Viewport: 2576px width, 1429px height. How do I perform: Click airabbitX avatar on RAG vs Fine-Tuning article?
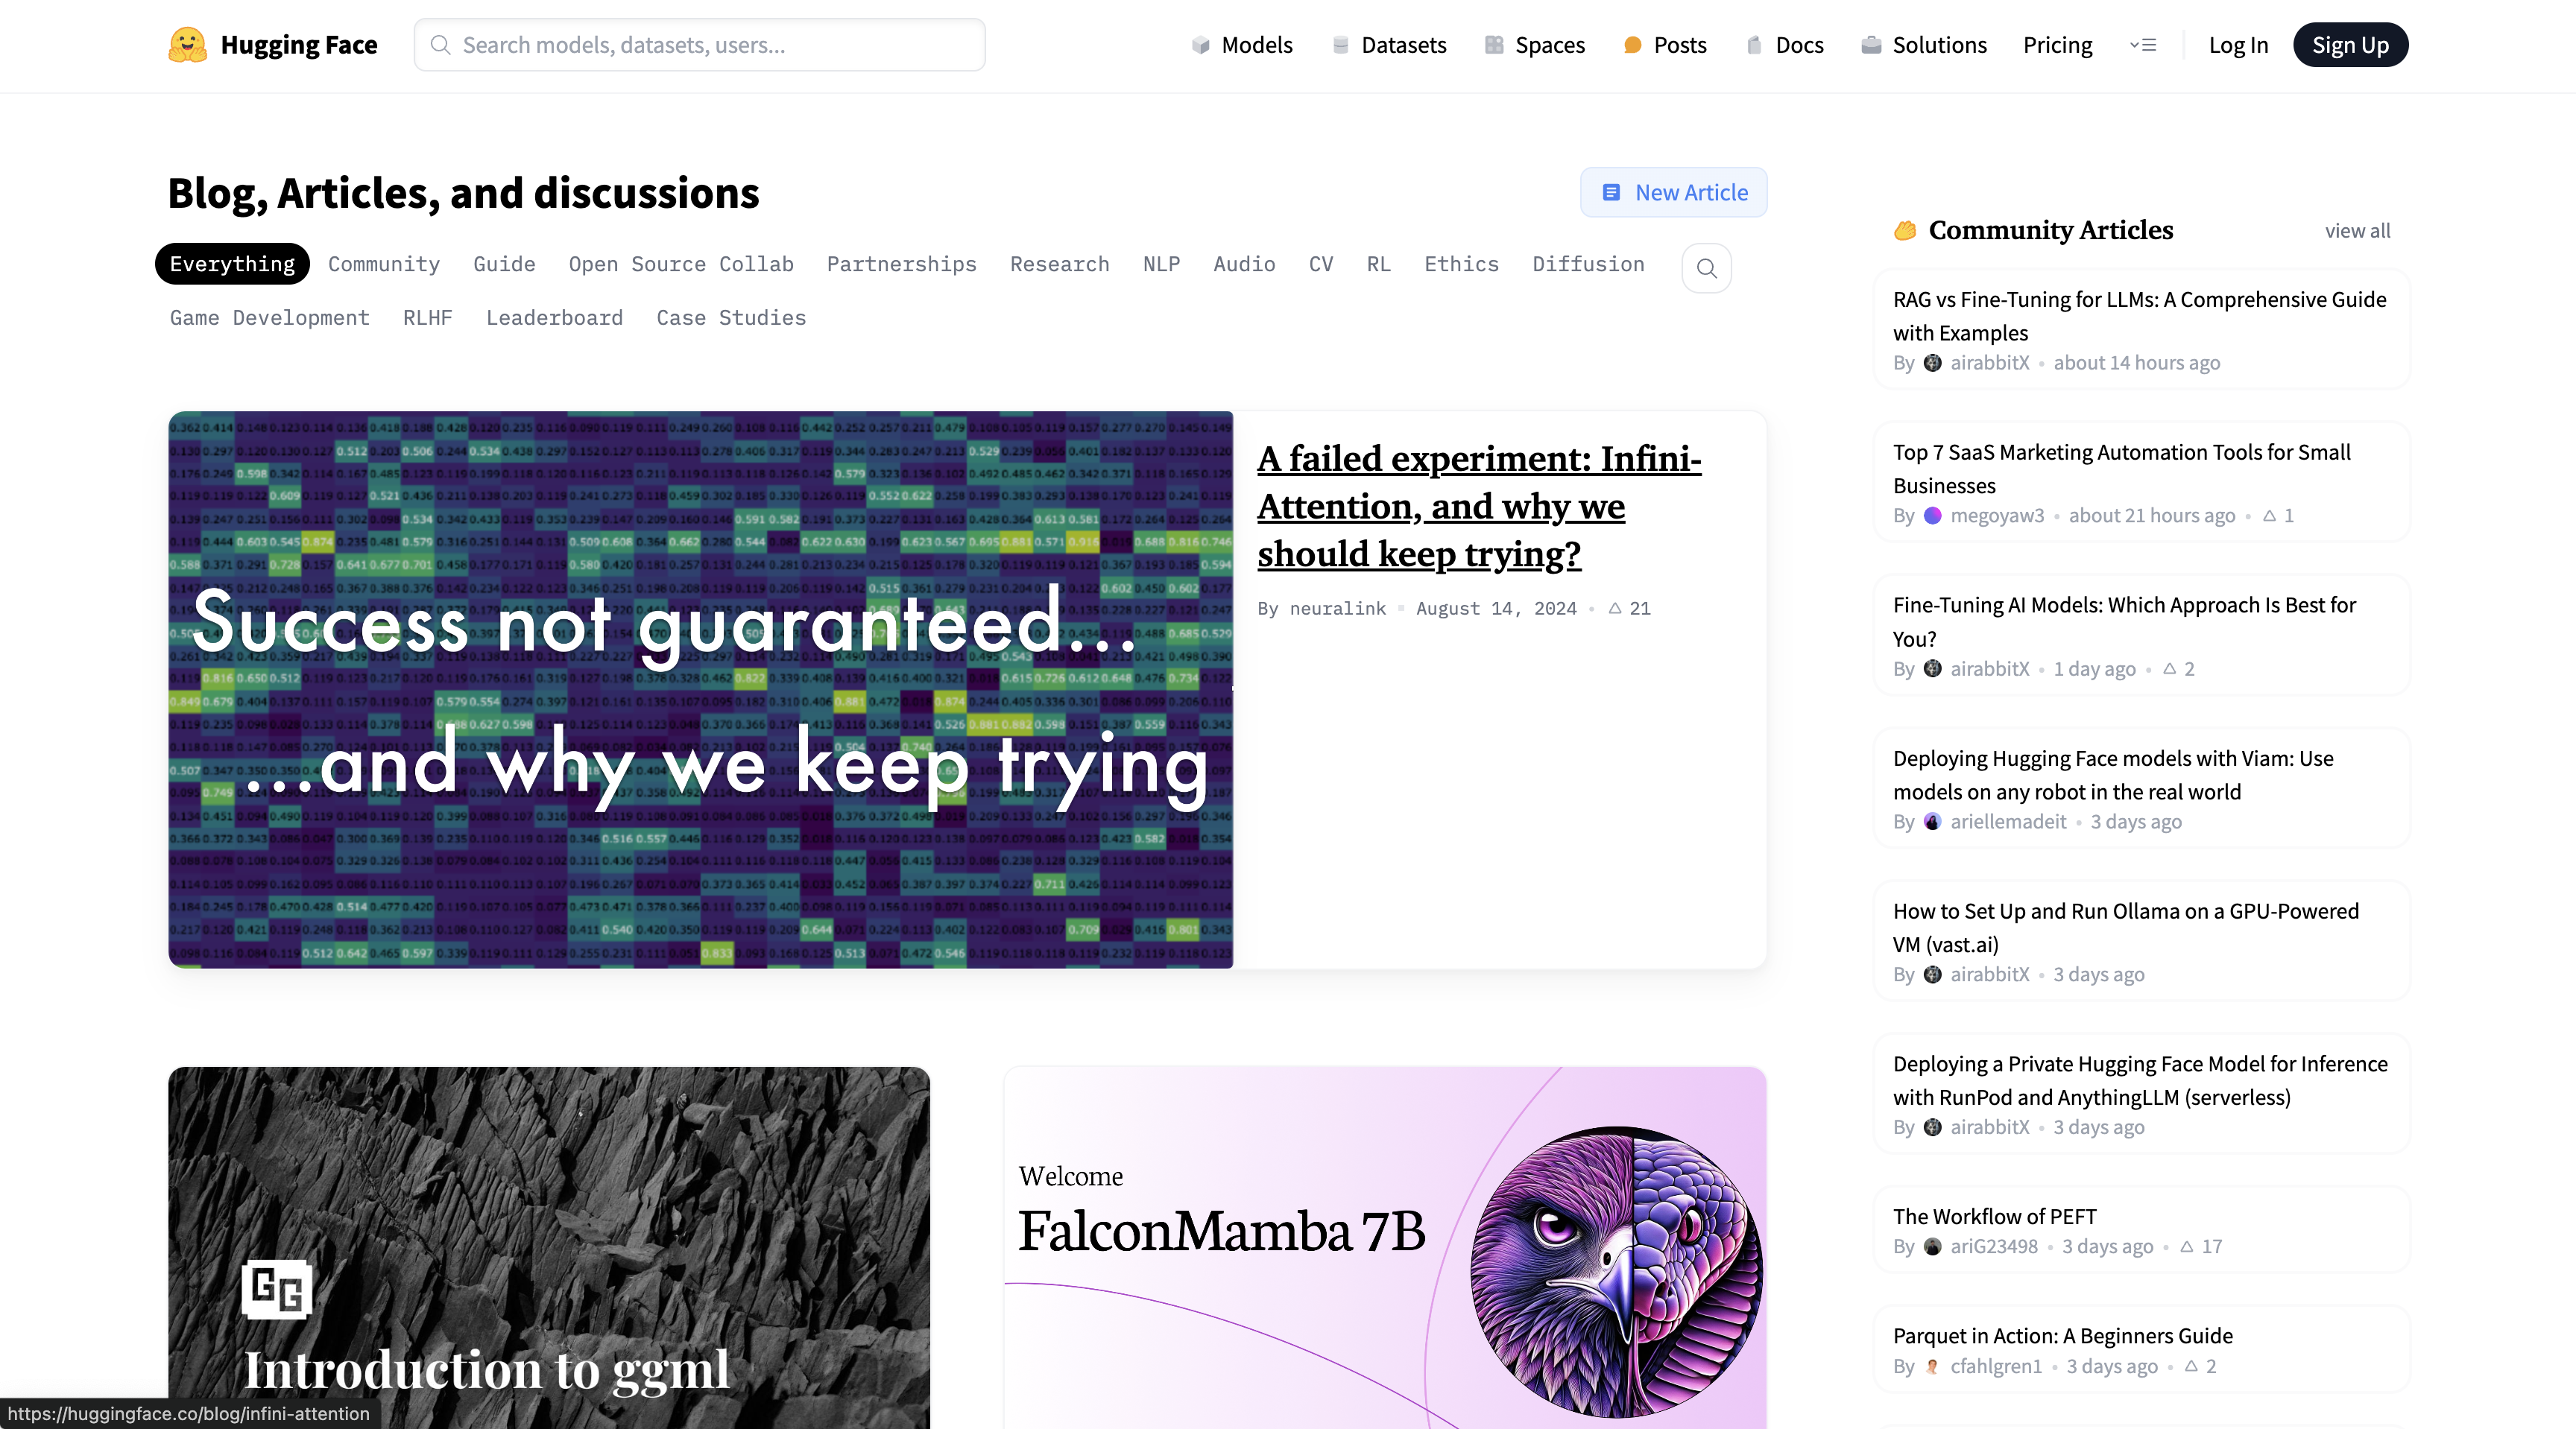1933,363
